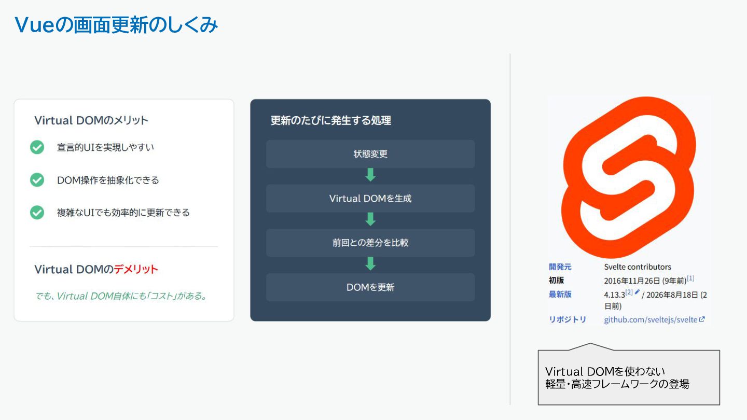Click the green arrow below 前回との差分を比較
The image size is (747, 420).
370,264
